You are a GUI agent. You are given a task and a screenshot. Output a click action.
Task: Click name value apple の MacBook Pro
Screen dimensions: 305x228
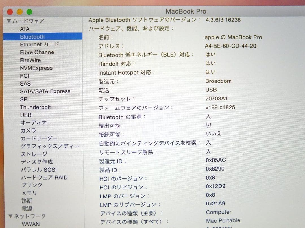[233, 37]
